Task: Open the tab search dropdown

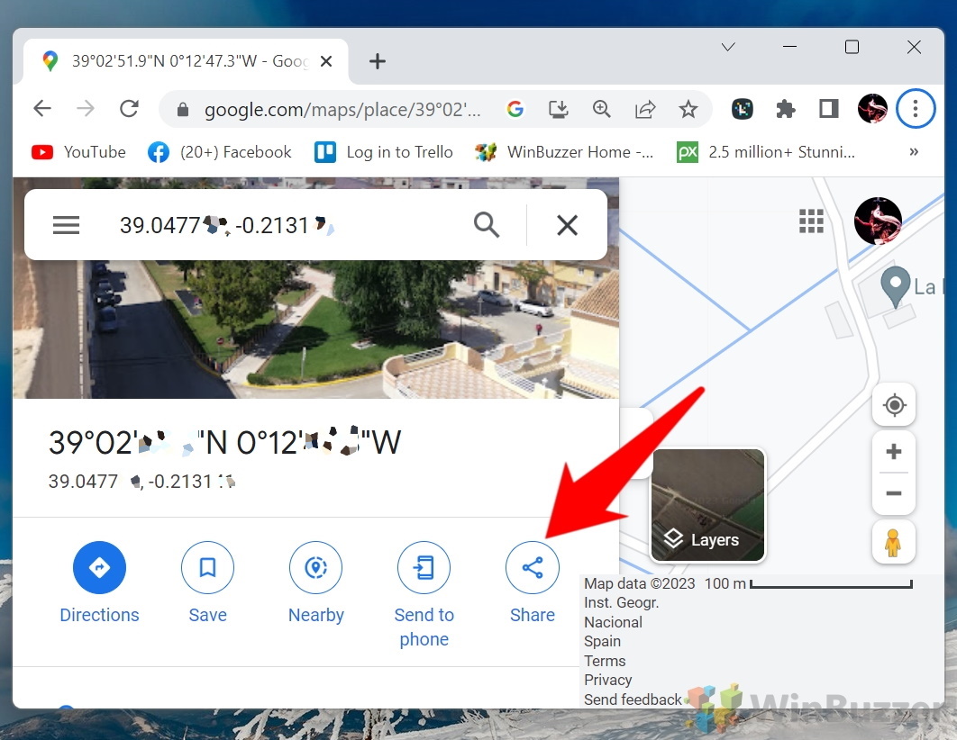Action: [x=728, y=47]
